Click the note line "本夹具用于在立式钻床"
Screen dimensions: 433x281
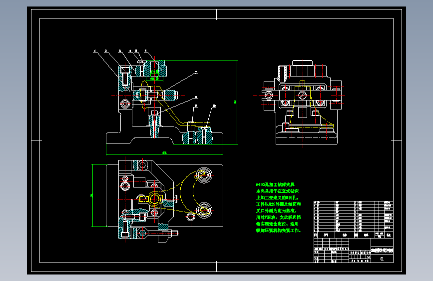pyautogui.click(x=277, y=191)
